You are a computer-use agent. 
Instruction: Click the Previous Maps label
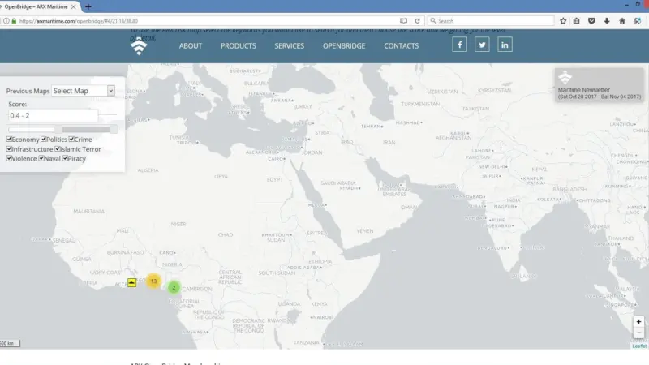[x=28, y=91]
